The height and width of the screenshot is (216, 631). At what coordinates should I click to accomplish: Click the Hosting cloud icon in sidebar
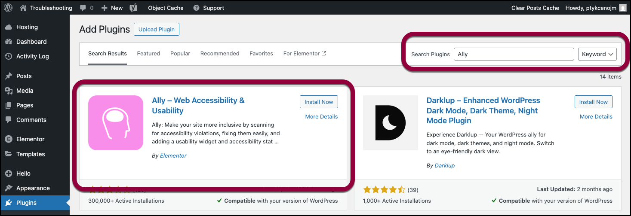[x=8, y=27]
